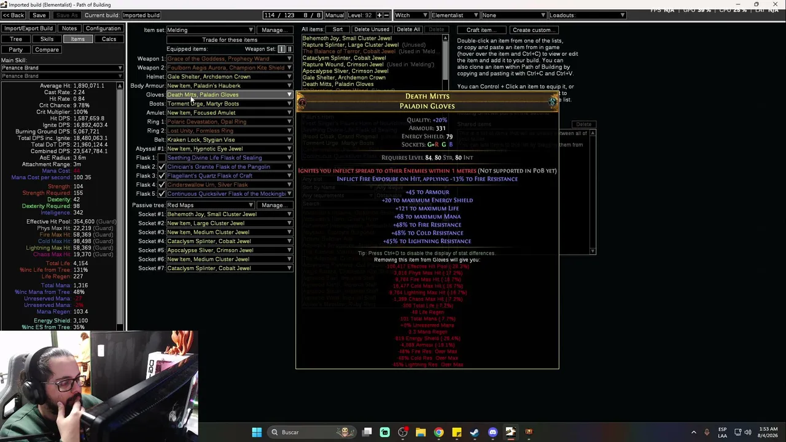This screenshot has height=442, width=786.
Task: Open the Notes section
Action: [69, 29]
